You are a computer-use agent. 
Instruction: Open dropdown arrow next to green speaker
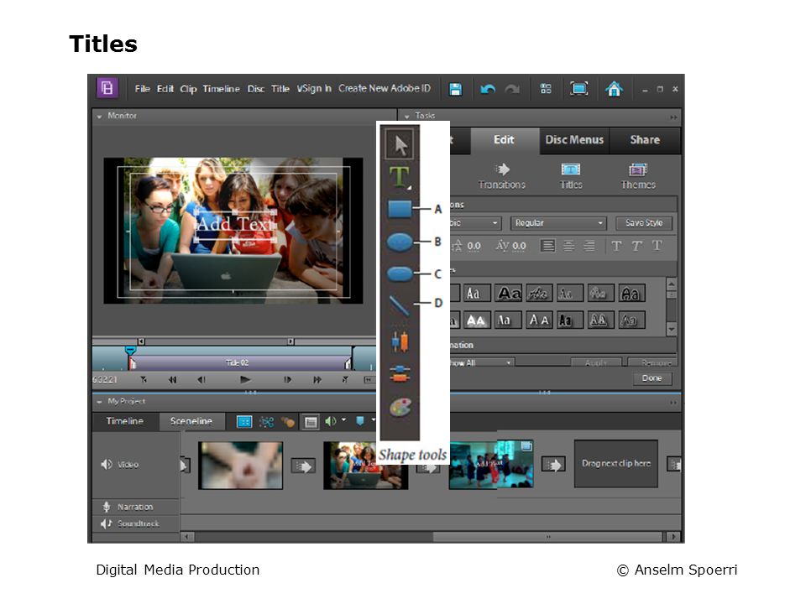(344, 420)
